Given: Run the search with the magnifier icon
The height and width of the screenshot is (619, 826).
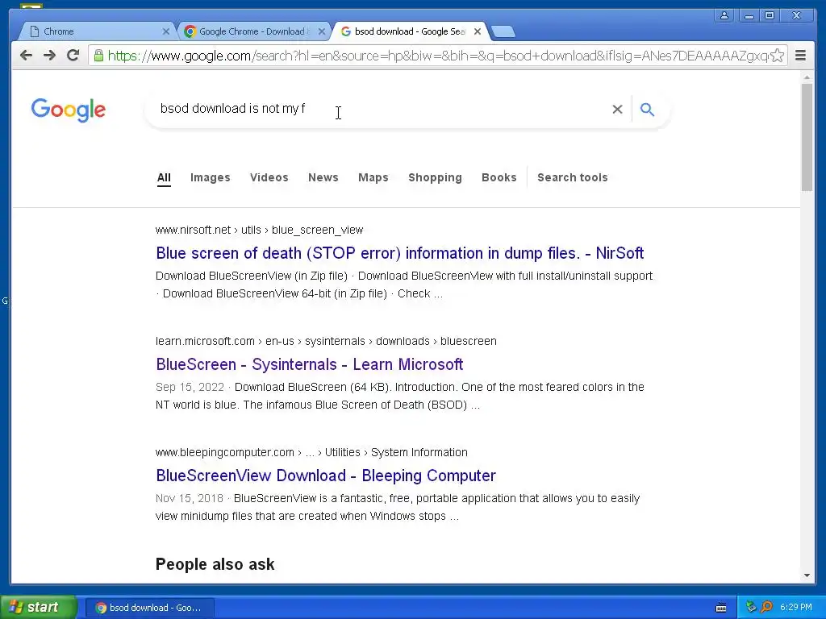Looking at the screenshot, I should click(x=648, y=109).
